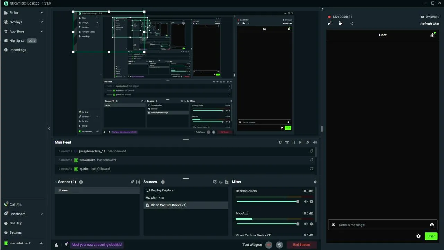
Task: Click Refresh Chat
Action: coord(430,24)
